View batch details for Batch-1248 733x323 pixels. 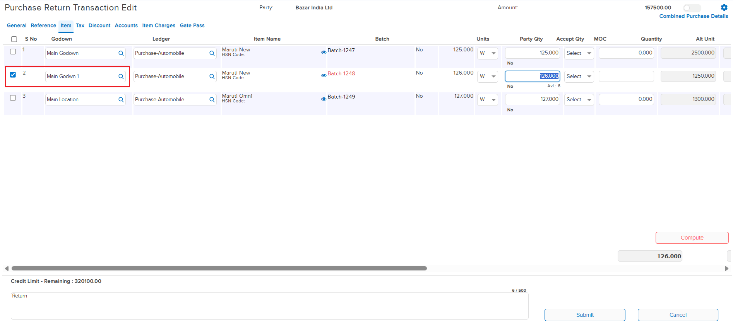pyautogui.click(x=324, y=75)
